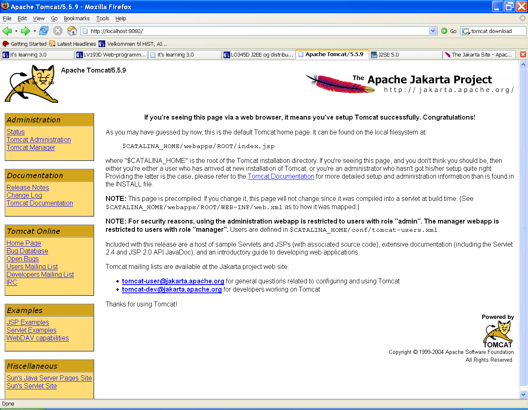Open the Edit menu
Image resolution: width=528 pixels, height=410 pixels.
[x=22, y=19]
